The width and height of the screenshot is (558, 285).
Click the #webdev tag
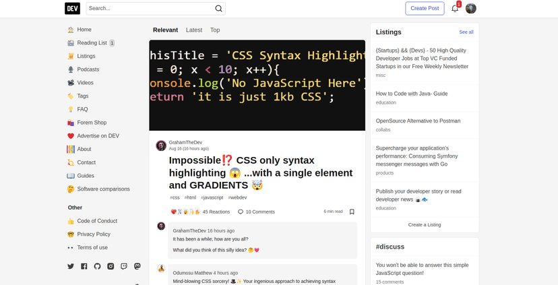[237, 197]
